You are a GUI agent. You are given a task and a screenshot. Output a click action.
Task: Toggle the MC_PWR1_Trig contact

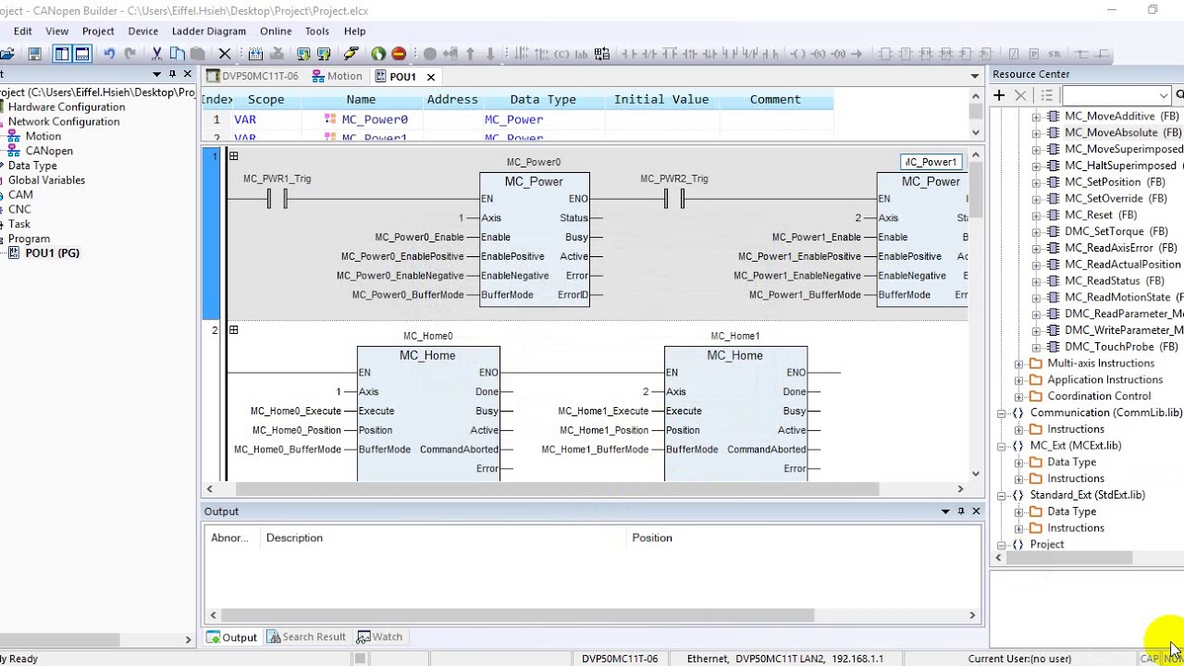(x=277, y=199)
